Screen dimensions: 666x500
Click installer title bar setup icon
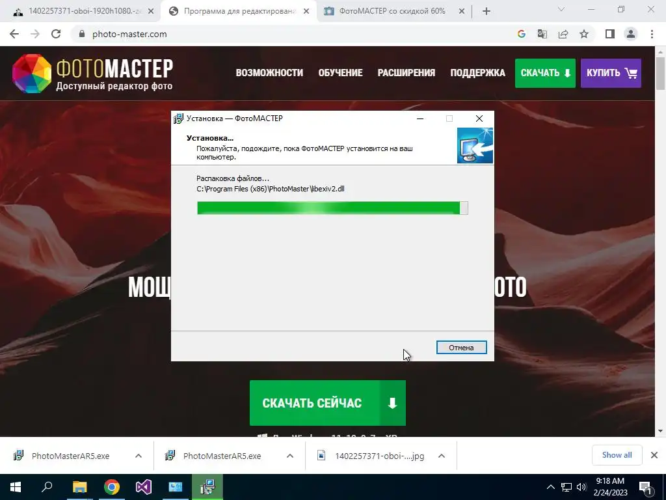coord(178,118)
